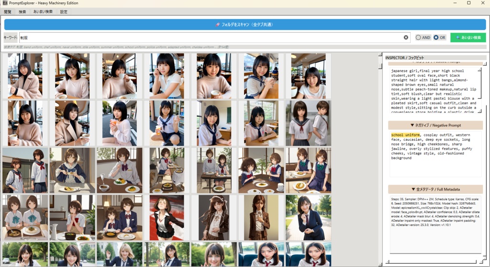Click the inspector panel's right-side scrollbar
Image resolution: width=490 pixels, height=267 pixels.
tap(485, 160)
